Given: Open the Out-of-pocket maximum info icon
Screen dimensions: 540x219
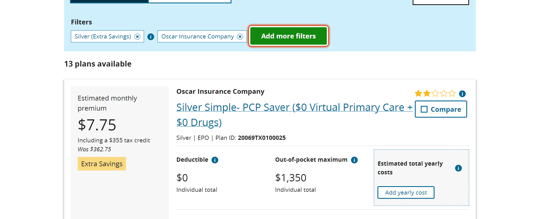Looking at the screenshot, I should (x=354, y=160).
